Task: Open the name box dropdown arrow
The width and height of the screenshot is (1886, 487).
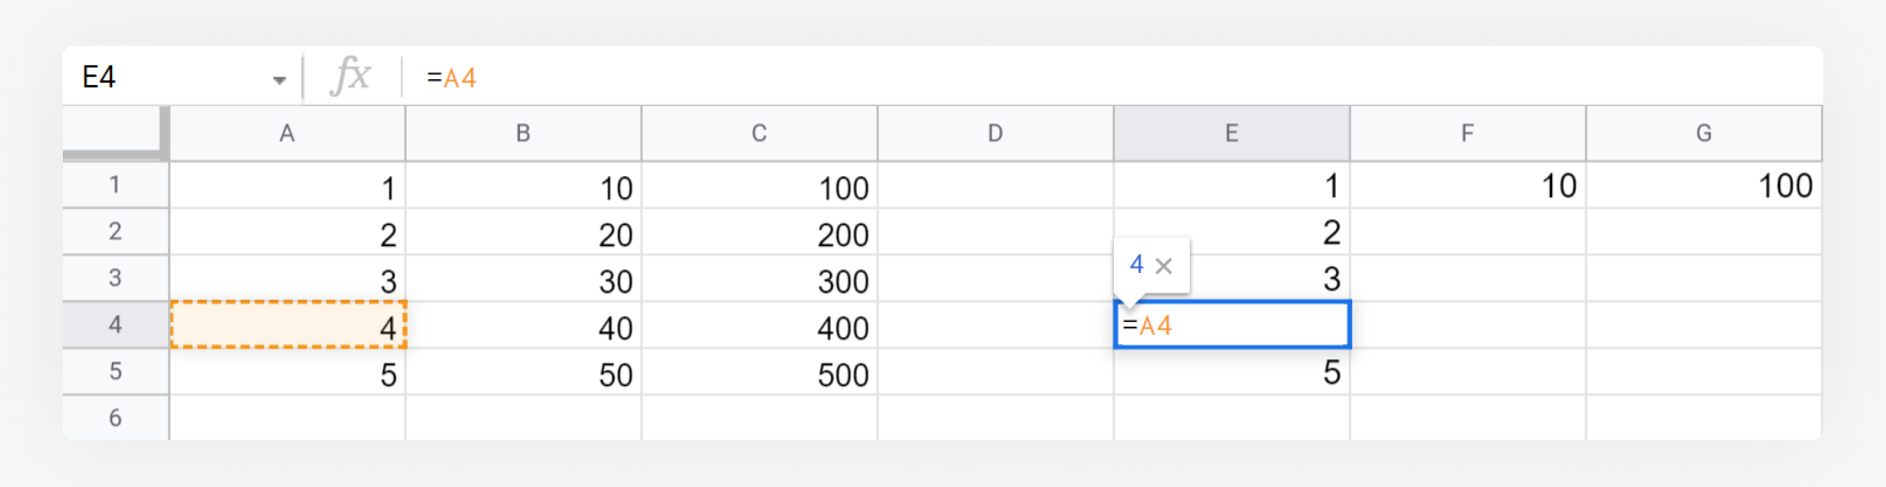Action: [x=279, y=80]
